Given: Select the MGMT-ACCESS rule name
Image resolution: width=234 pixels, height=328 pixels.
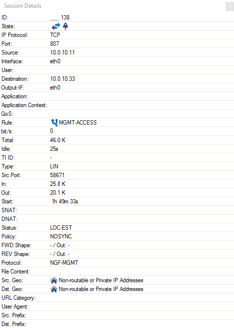Looking at the screenshot, I should click(78, 122).
